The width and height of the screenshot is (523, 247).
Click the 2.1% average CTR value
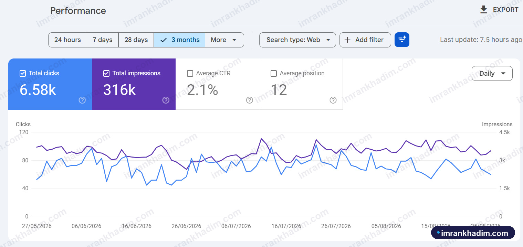pos(202,90)
